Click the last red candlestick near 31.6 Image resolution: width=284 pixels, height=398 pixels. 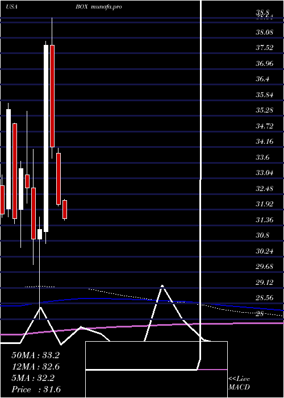[x=65, y=209]
